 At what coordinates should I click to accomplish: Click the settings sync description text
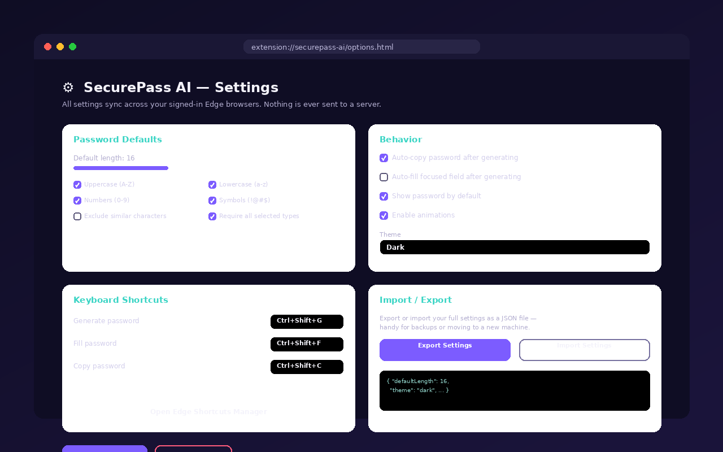[x=221, y=105]
